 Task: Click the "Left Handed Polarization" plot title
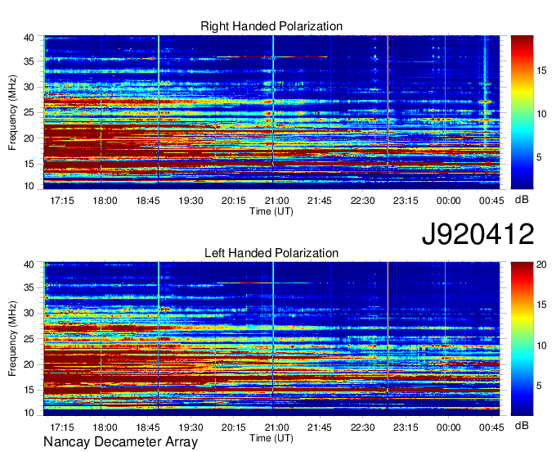[x=271, y=253]
